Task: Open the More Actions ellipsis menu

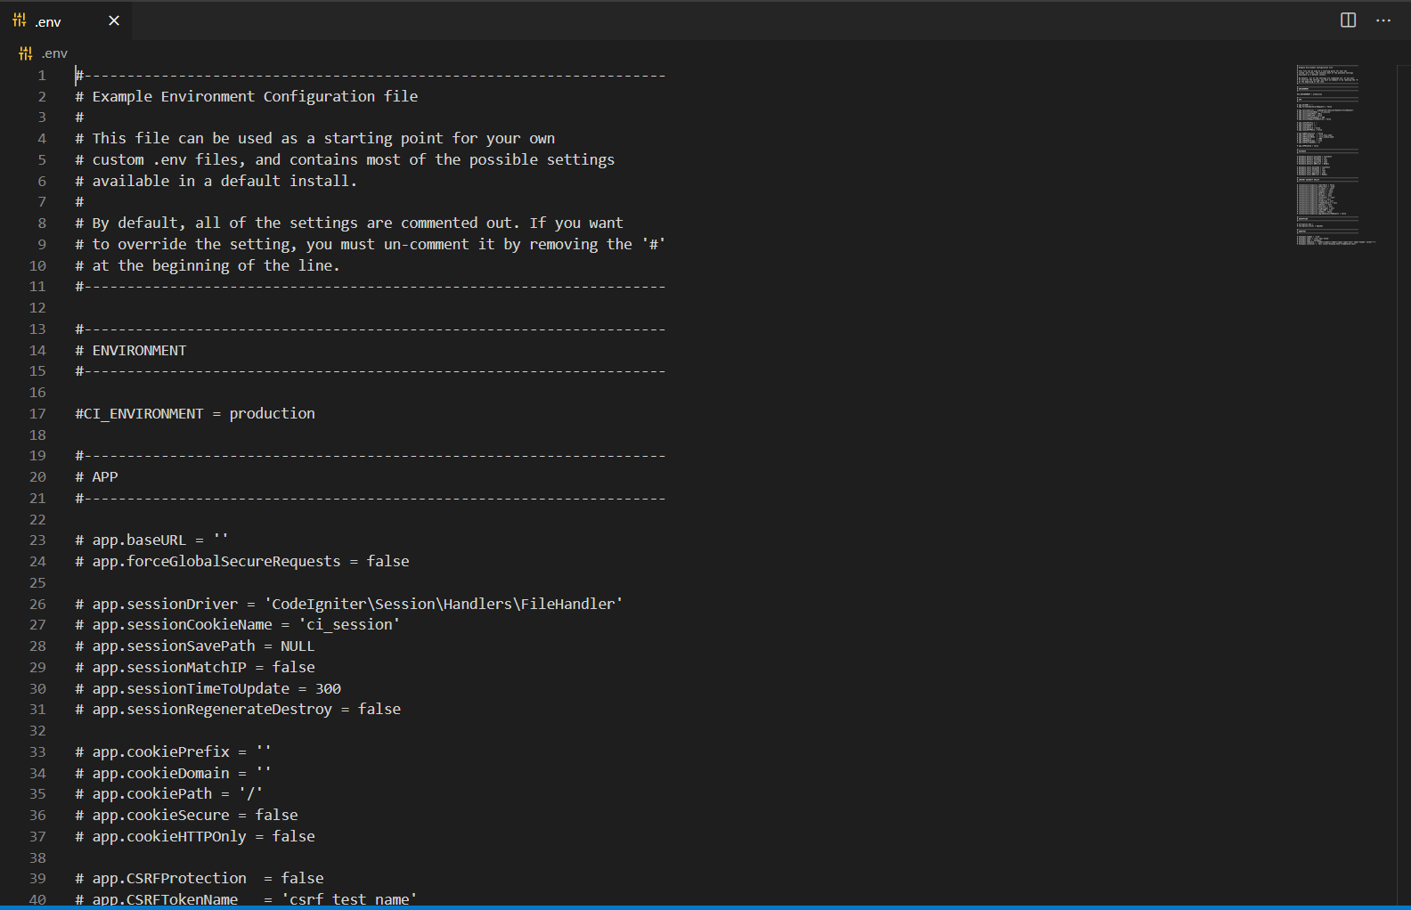Action: coord(1382,20)
